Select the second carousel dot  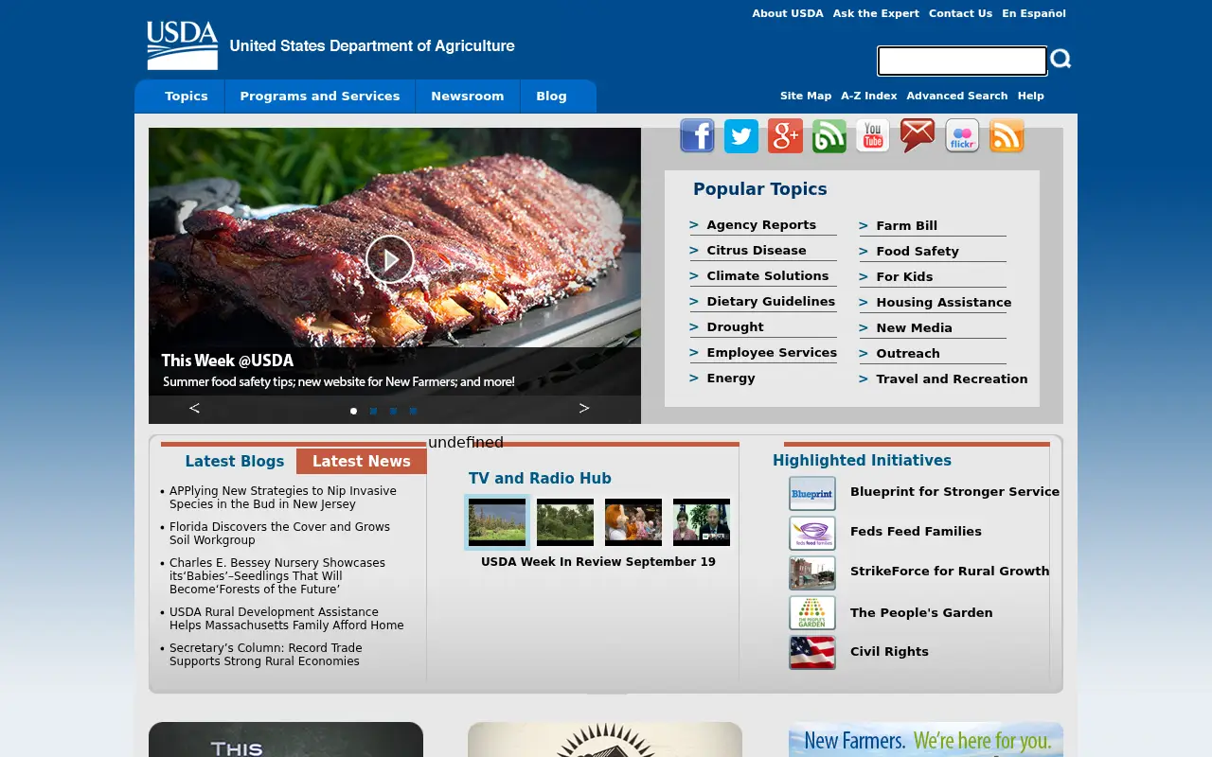click(373, 411)
